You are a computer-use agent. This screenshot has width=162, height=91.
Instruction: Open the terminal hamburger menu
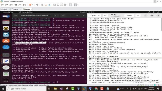[63, 16]
